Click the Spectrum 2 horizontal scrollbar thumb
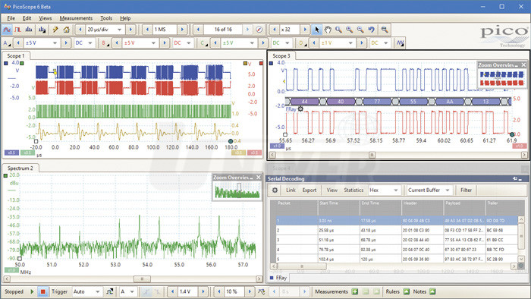The width and height of the screenshot is (531, 299). 143,279
